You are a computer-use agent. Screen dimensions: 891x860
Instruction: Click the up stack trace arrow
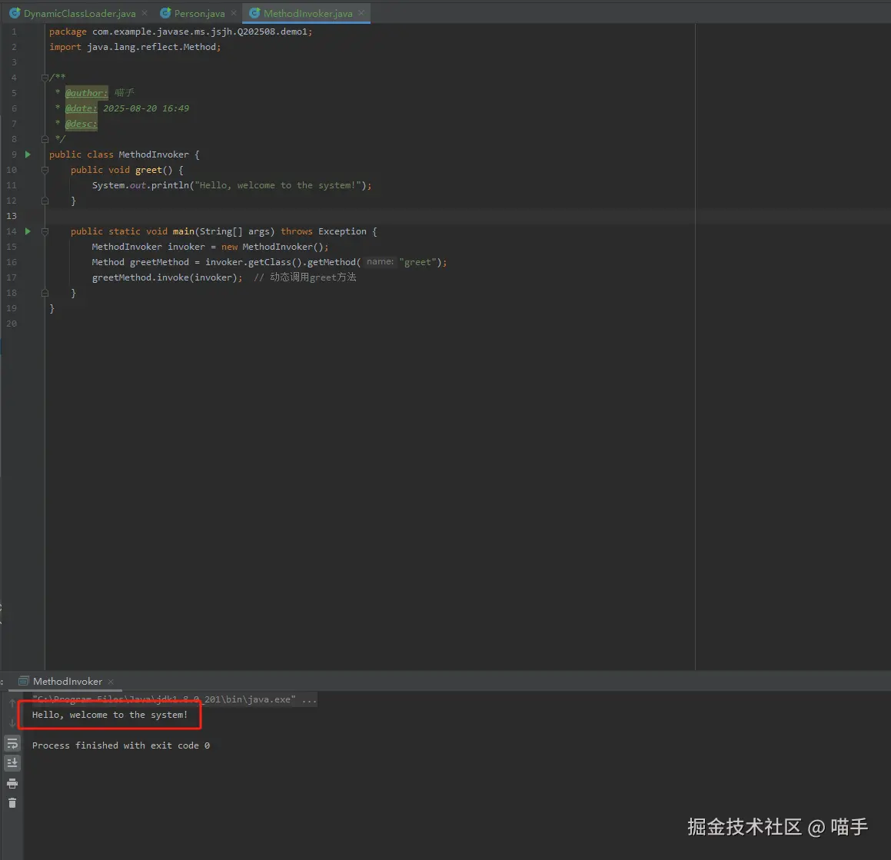tap(12, 703)
